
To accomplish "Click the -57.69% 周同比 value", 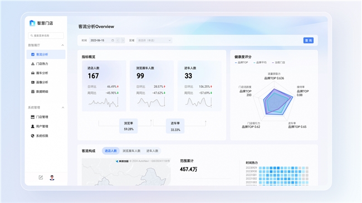I will tap(205, 93).
